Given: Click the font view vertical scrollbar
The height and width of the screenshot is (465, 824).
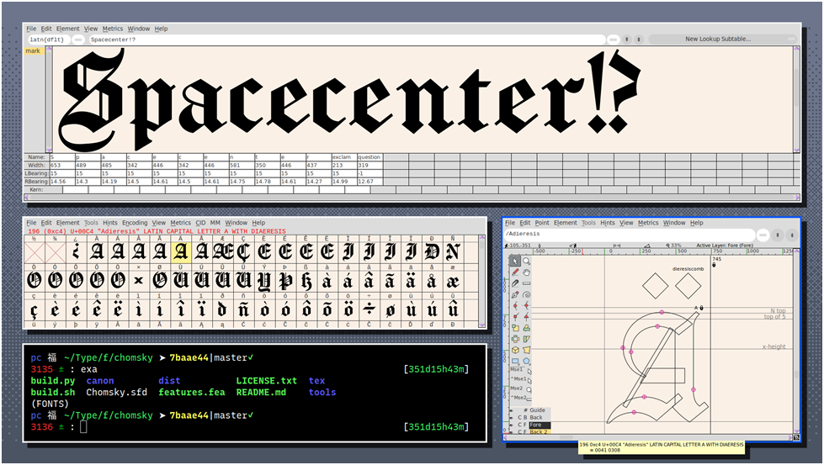Looking at the screenshot, I should pos(482,282).
